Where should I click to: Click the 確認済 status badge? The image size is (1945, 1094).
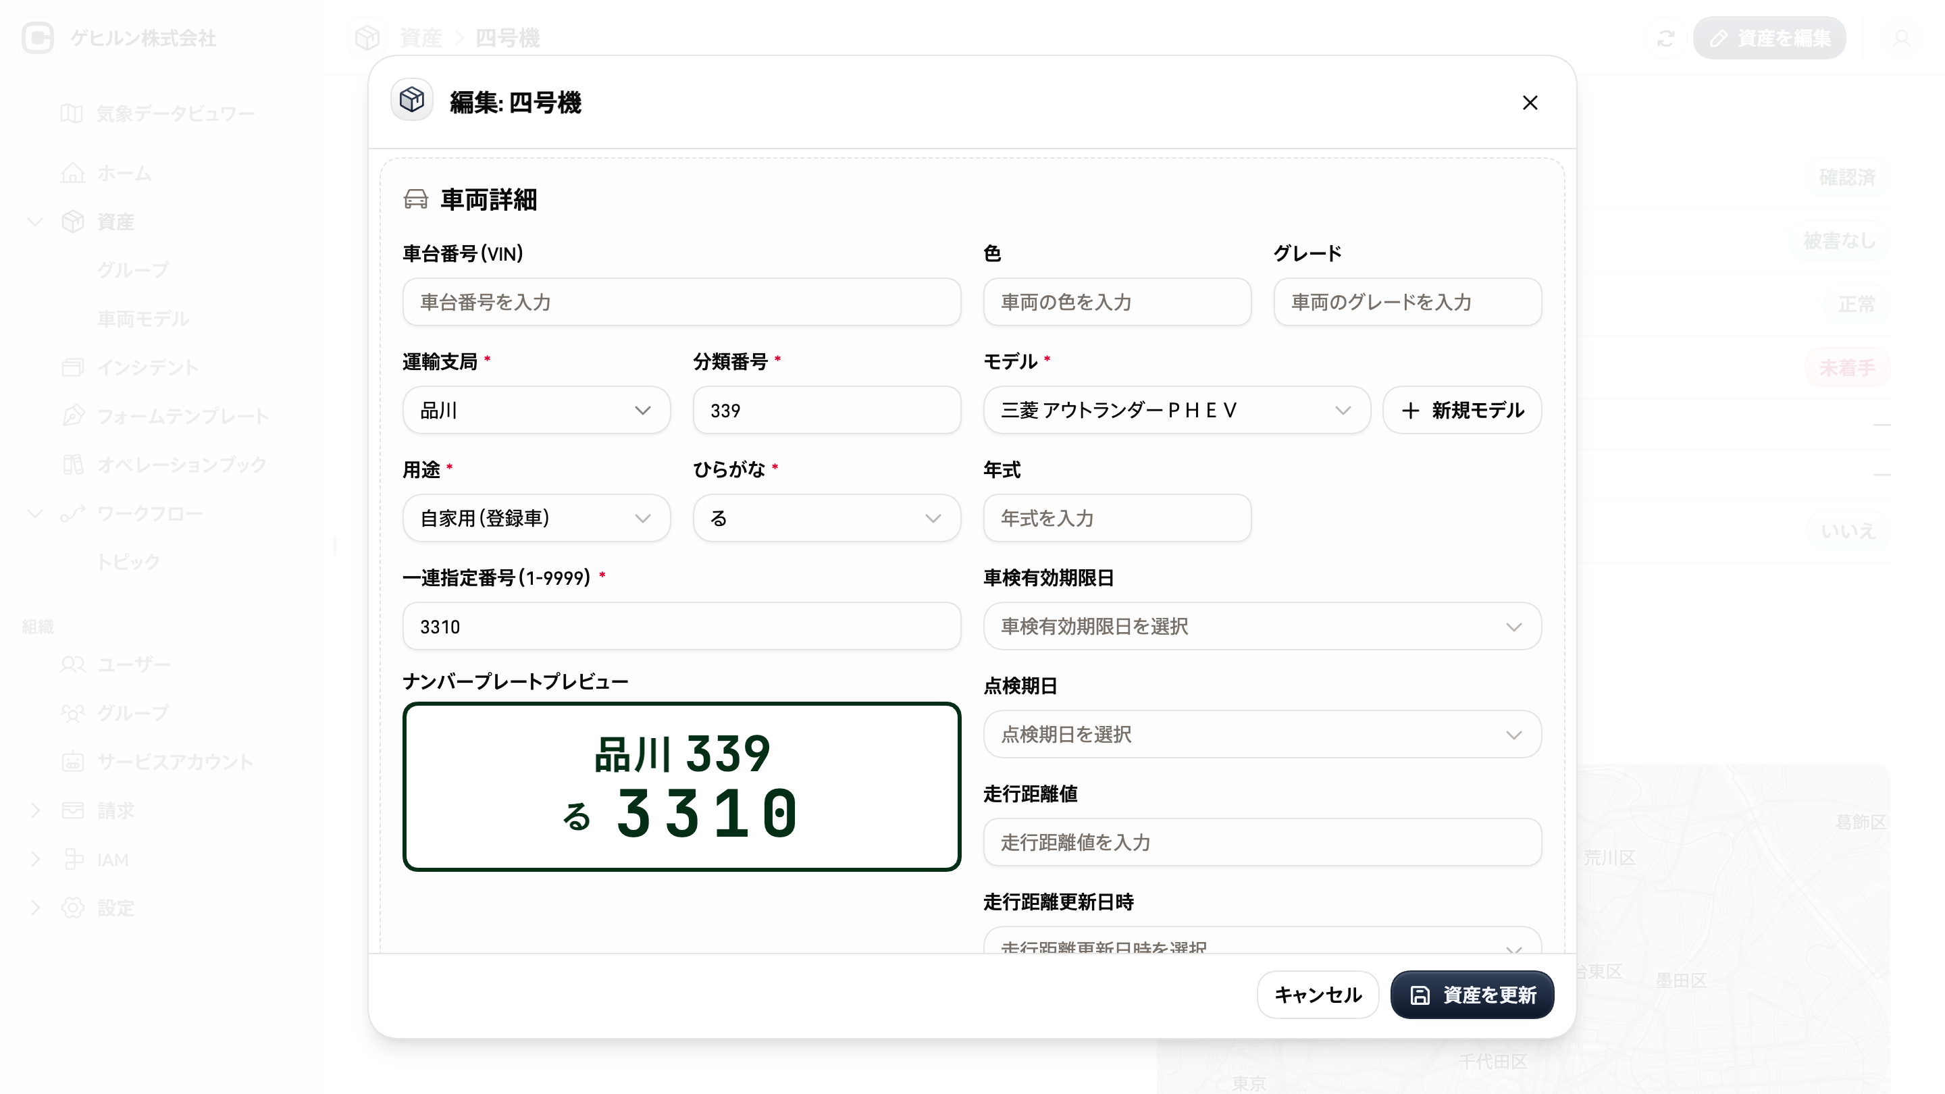pyautogui.click(x=1847, y=178)
